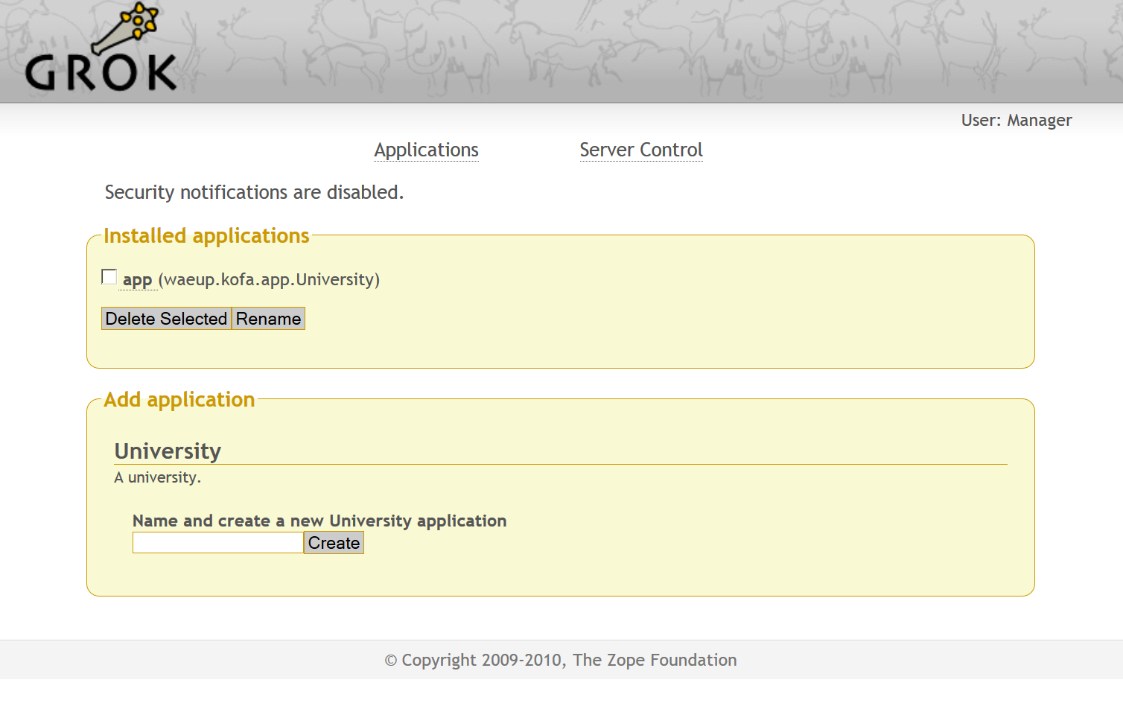The width and height of the screenshot is (1123, 703).
Task: Click the GROK logo
Action: coord(101,48)
